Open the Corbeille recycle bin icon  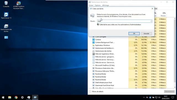[6, 4]
